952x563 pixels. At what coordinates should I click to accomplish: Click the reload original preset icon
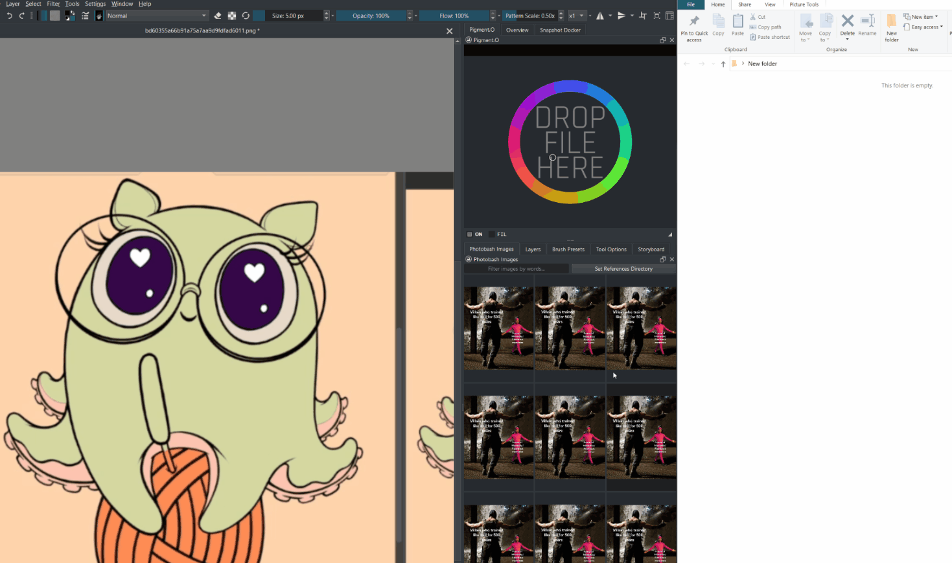pos(246,16)
